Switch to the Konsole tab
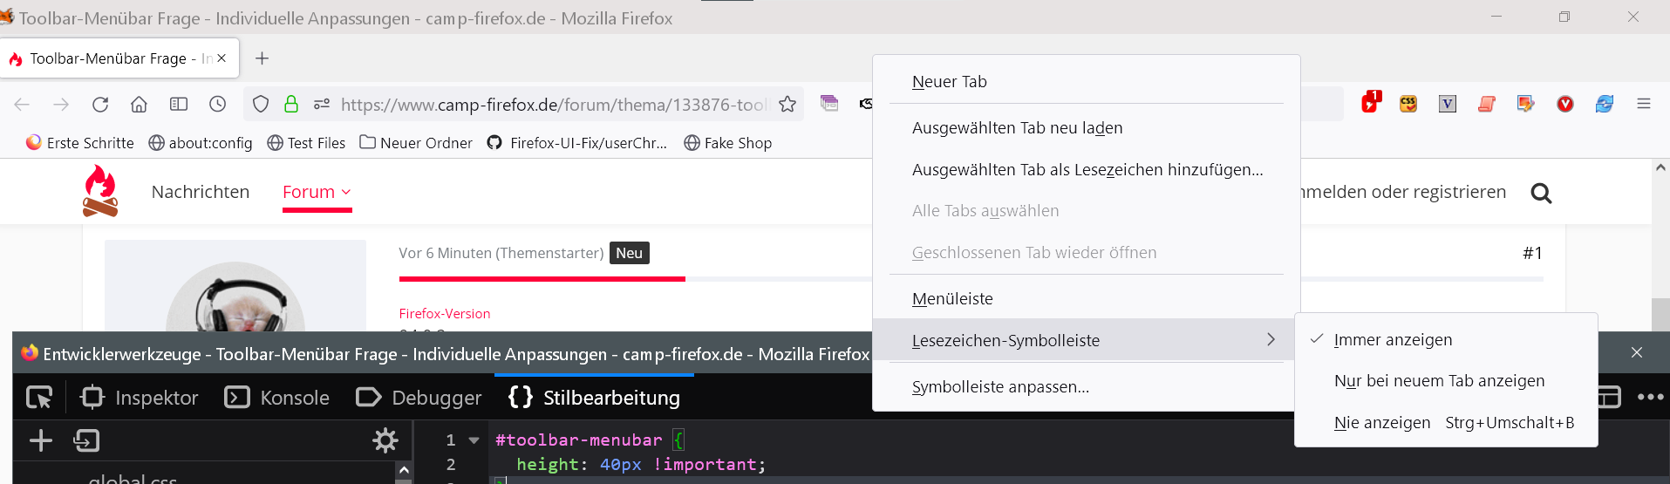 [277, 398]
